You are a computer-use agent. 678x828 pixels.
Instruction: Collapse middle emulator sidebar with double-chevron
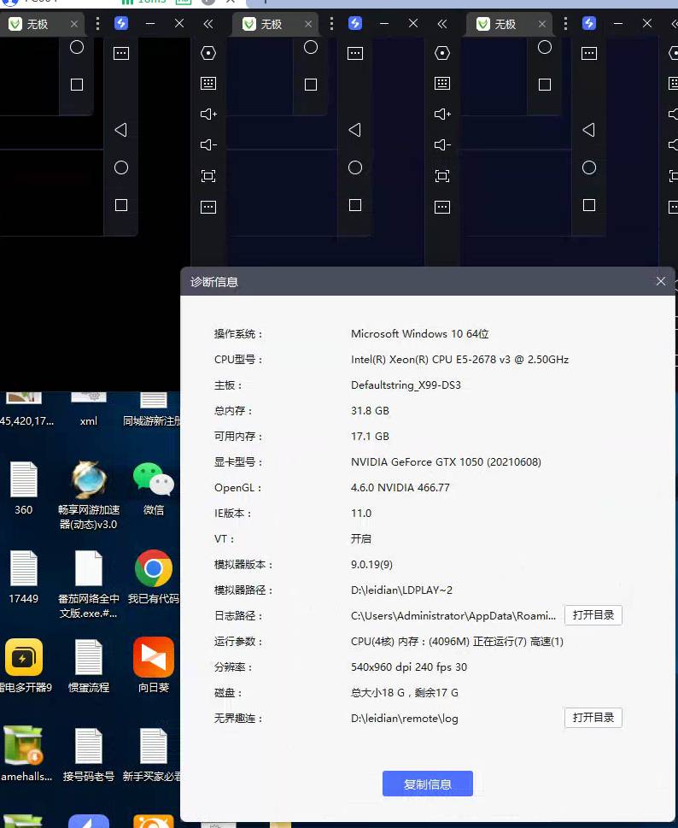[x=442, y=24]
